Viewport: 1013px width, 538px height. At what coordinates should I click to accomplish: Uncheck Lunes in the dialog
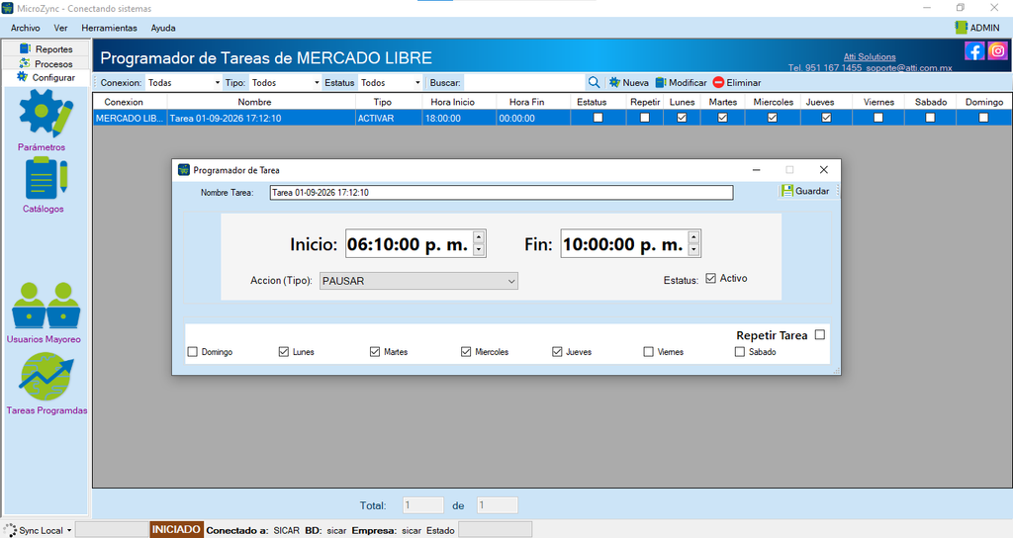[x=284, y=352]
